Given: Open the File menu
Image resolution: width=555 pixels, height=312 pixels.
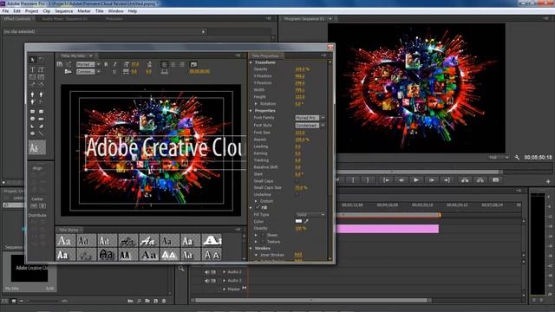Looking at the screenshot, I should [5, 11].
